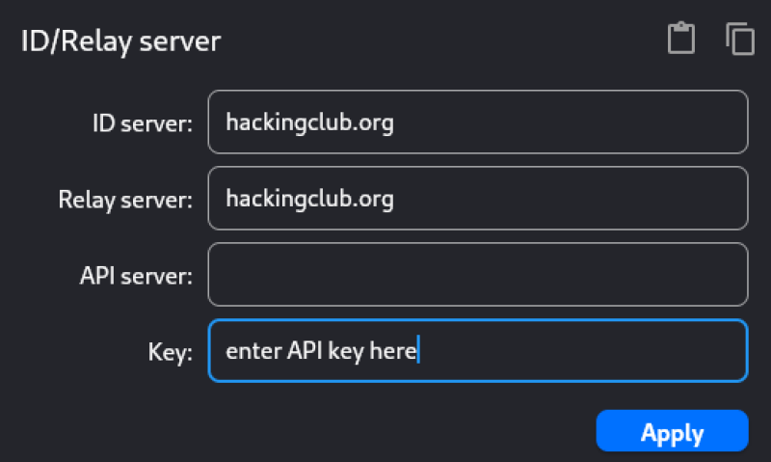This screenshot has height=462, width=771.
Task: Click the "ID/Relay server" dialog title
Action: (121, 41)
